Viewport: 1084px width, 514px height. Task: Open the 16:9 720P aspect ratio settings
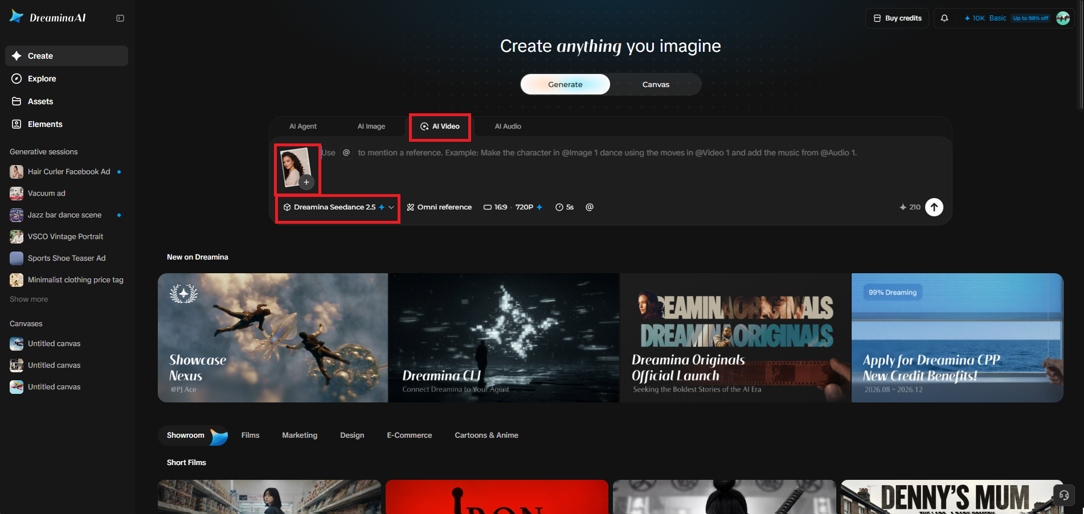click(513, 207)
